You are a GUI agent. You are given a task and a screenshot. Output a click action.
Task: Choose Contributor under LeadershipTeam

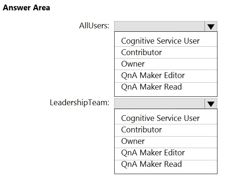point(166,130)
